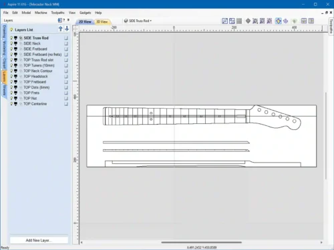
Task: Open Layers panel help question mark
Action: tap(64, 20)
